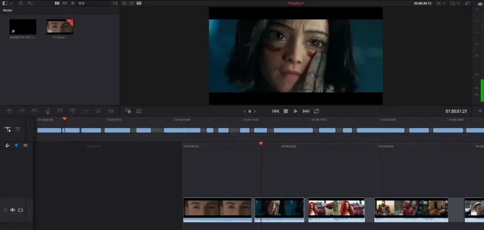Go to the last frame of timeline
The width and height of the screenshot is (484, 230).
point(306,111)
